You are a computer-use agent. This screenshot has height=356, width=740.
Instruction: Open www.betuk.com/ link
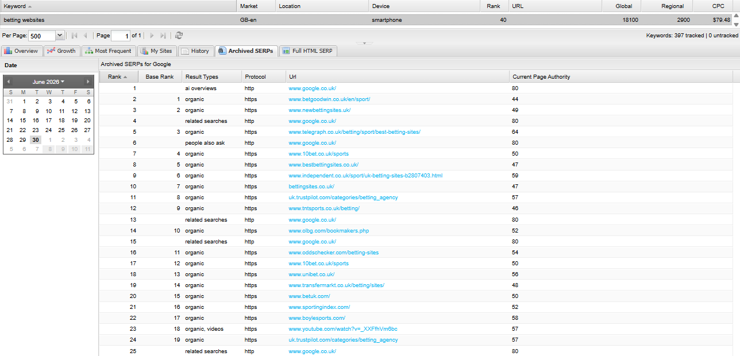tap(309, 296)
